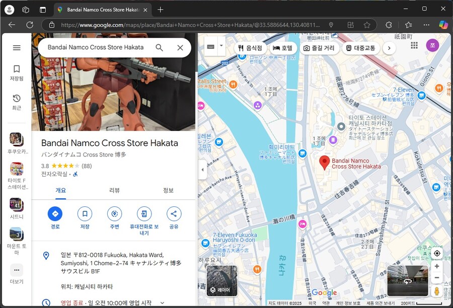Zoom out with the minus button
The width and height of the screenshot is (453, 308).
[437, 278]
